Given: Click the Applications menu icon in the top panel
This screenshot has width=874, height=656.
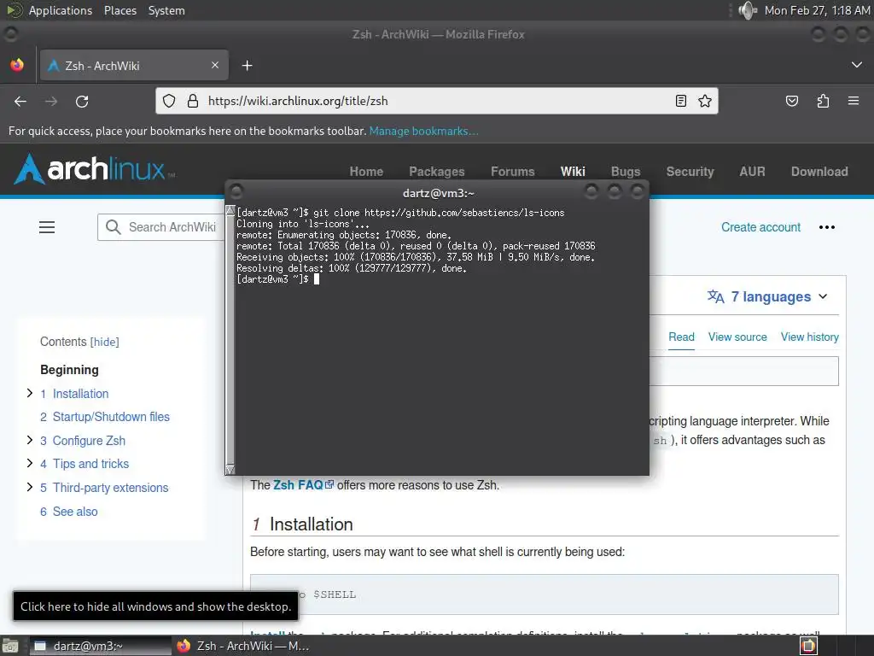Looking at the screenshot, I should (14, 10).
